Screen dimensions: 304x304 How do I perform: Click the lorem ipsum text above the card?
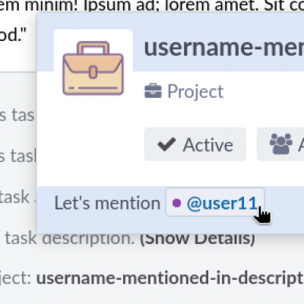point(152,5)
